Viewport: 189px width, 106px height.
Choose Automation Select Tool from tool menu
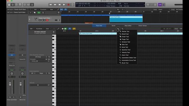point(127,58)
